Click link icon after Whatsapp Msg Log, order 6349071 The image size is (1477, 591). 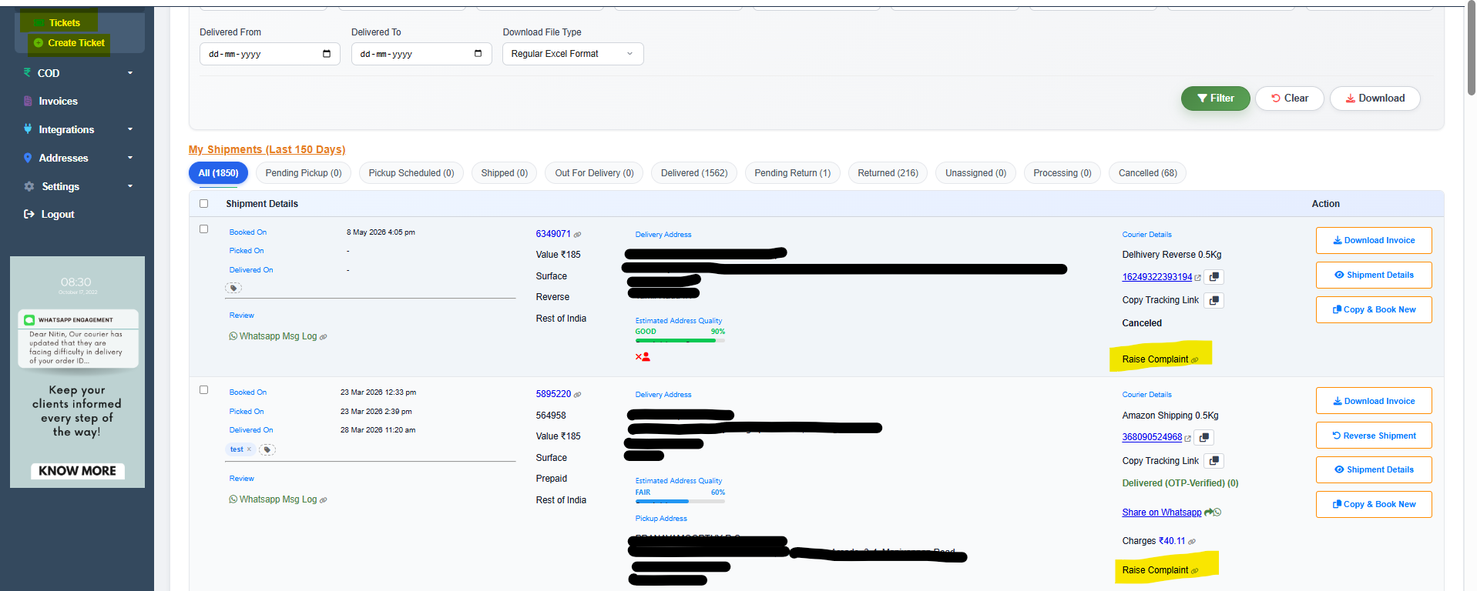coord(324,337)
